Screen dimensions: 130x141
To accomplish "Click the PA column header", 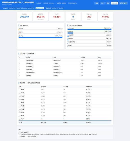I will (x=20, y=86).
